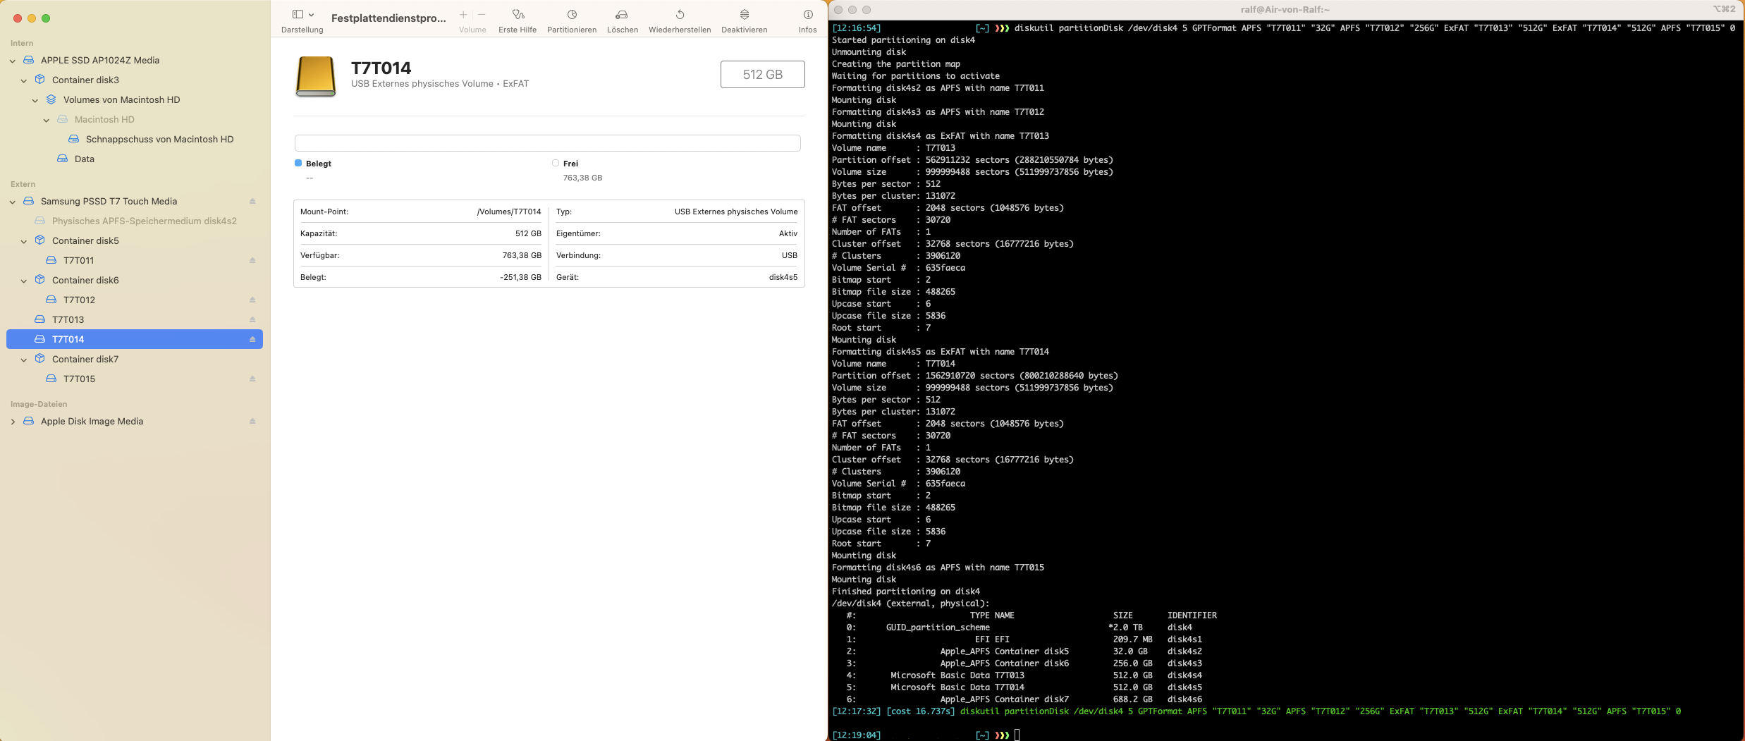
Task: Open the Partitionieren tool
Action: (571, 15)
